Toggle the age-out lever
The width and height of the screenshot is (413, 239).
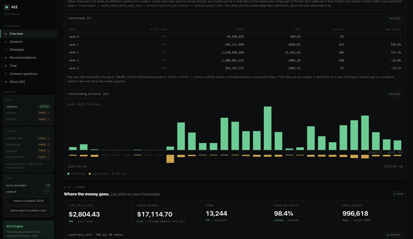tap(28, 151)
